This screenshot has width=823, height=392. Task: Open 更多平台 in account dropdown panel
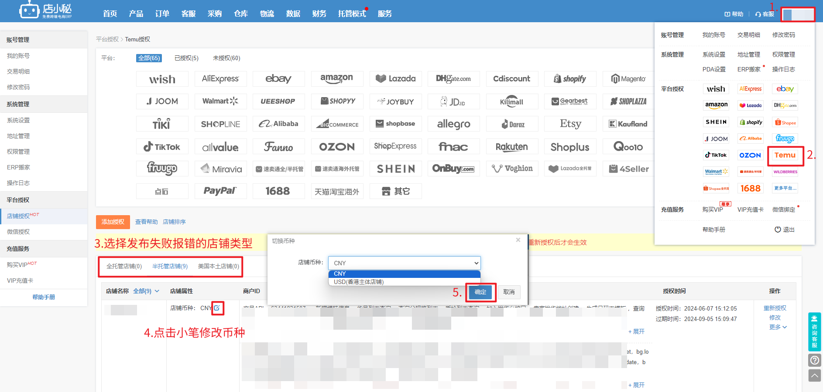click(x=785, y=188)
